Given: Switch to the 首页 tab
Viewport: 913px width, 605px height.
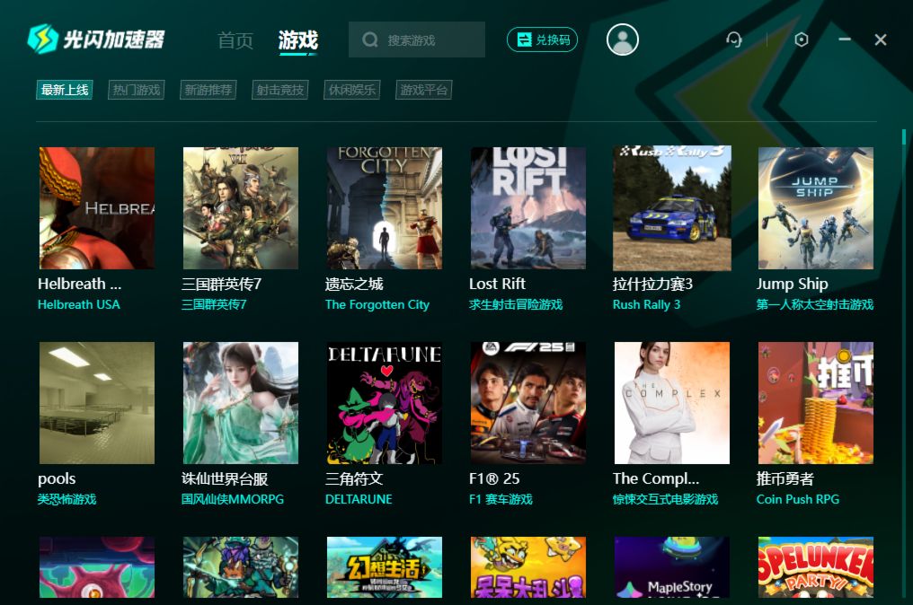Looking at the screenshot, I should click(x=235, y=40).
